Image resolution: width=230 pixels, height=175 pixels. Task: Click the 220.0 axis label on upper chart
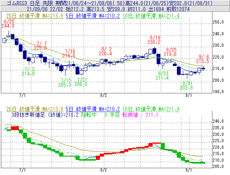218,57
